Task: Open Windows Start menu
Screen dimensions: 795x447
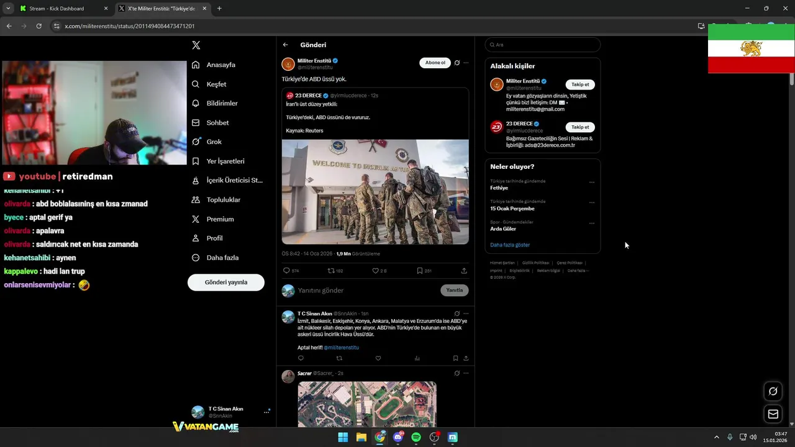Action: (343, 437)
